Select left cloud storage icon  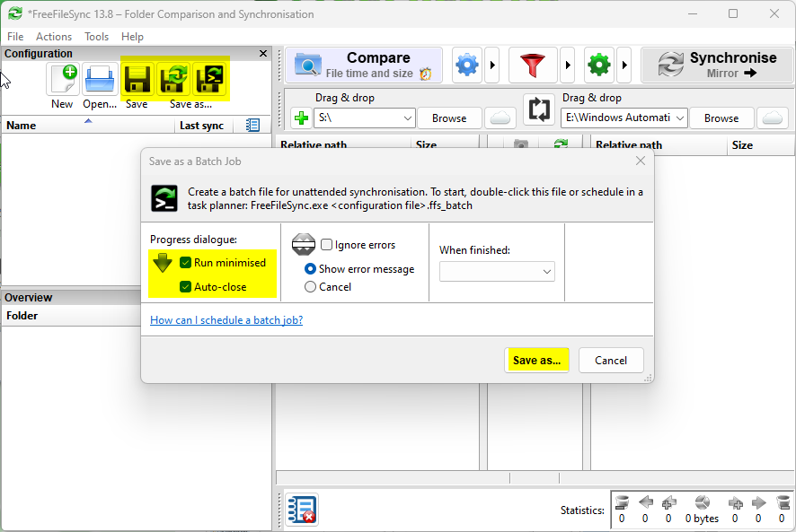(x=500, y=118)
